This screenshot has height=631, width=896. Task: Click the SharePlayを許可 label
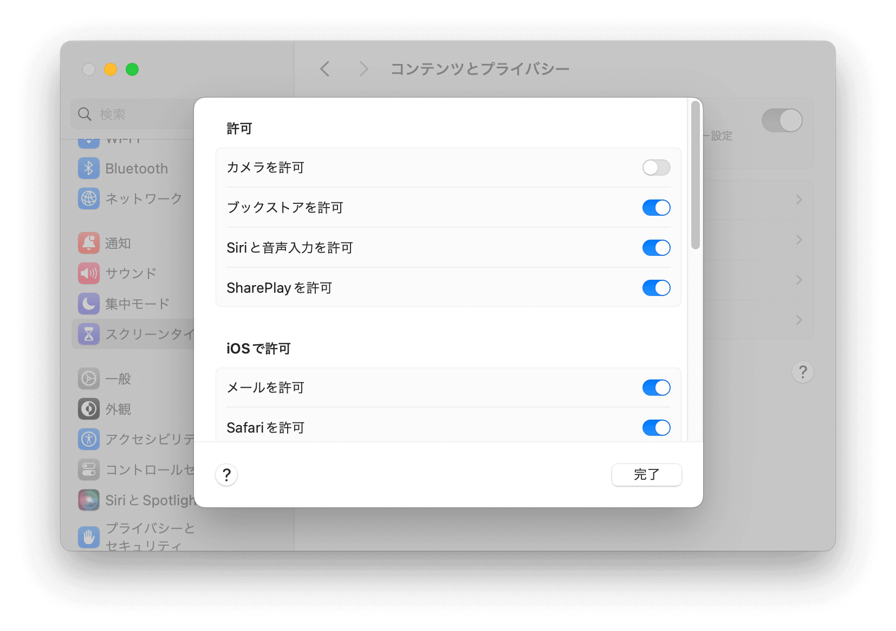point(280,288)
